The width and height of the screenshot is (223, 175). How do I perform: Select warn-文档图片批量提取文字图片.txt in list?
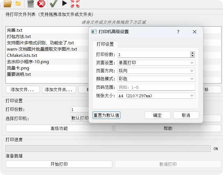(x=48, y=49)
